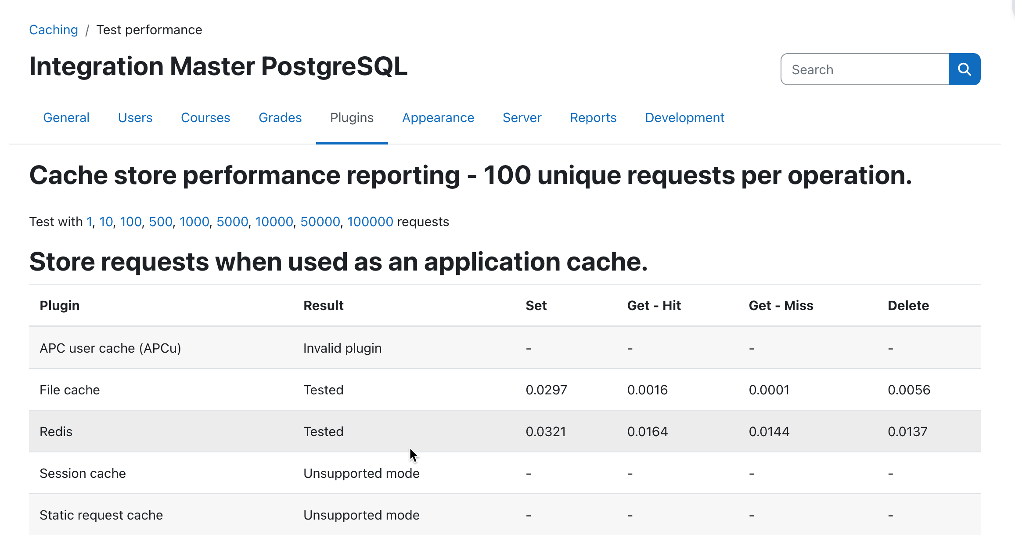Switch to the General tab
The height and width of the screenshot is (549, 1015).
66,118
